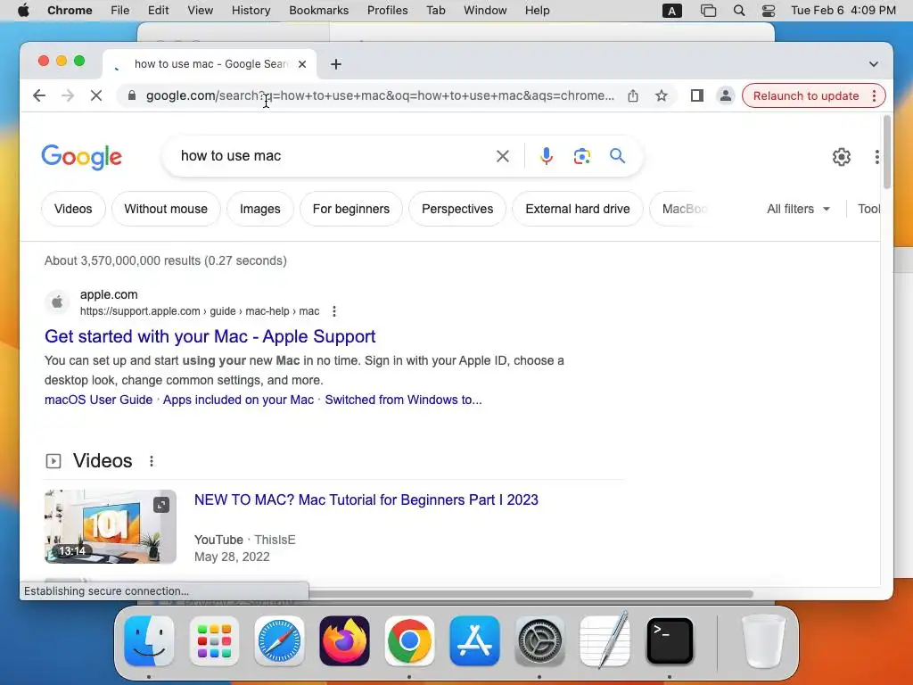913x685 pixels.
Task: Click the menu bar date and time
Action: click(x=843, y=11)
